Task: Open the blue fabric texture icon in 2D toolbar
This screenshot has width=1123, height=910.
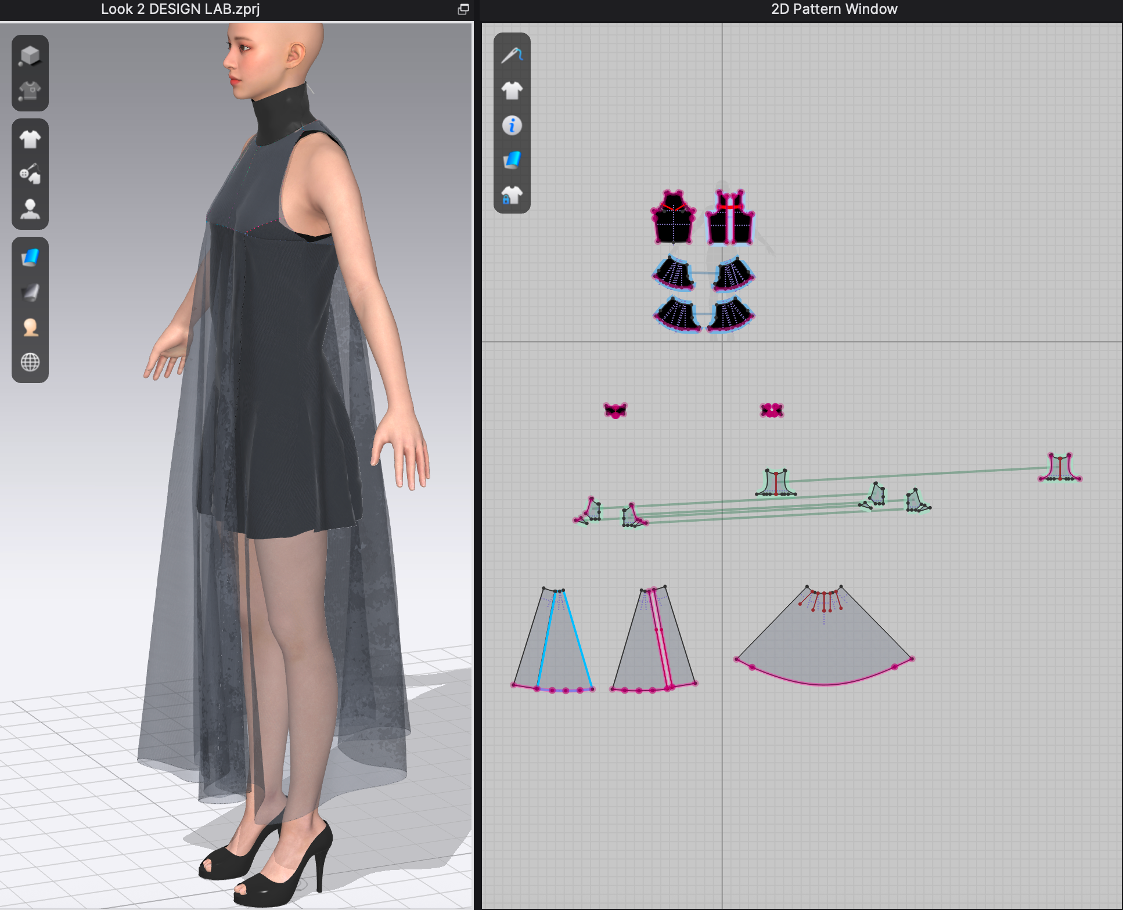Action: [512, 160]
